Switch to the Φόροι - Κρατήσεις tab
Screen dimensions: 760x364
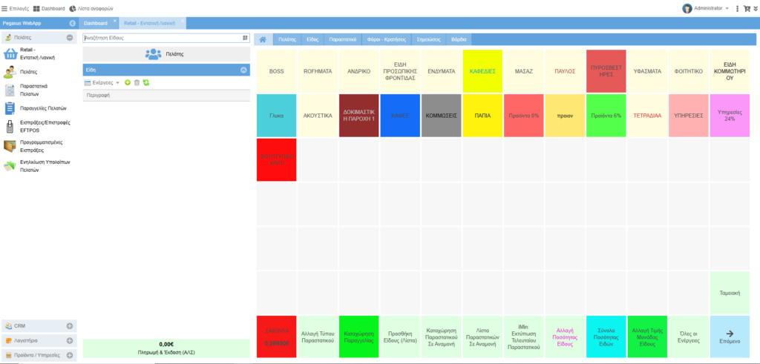coord(386,39)
